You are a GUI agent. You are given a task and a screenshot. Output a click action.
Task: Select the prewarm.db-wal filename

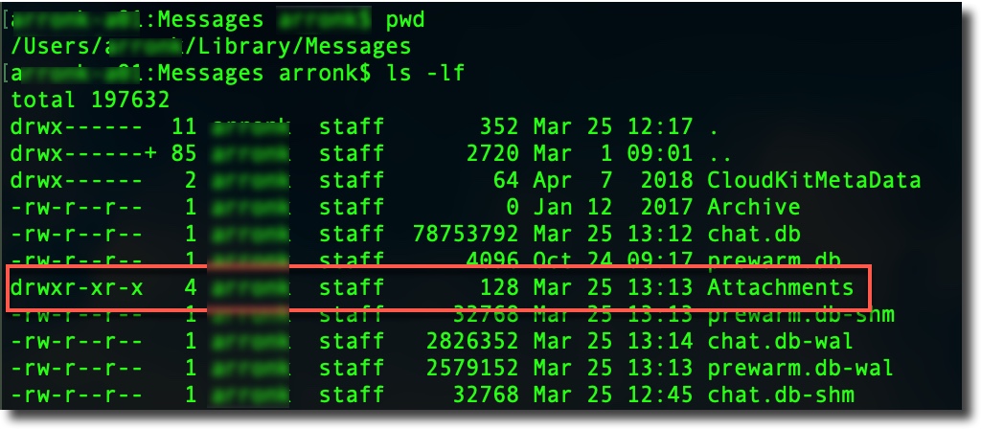(x=800, y=369)
